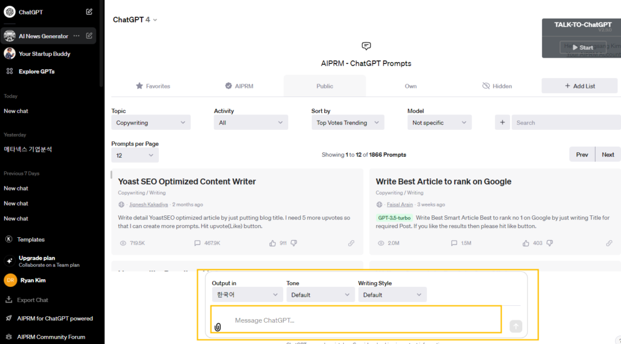621x344 pixels.
Task: Switch to the Hidden tab
Action: click(x=497, y=86)
